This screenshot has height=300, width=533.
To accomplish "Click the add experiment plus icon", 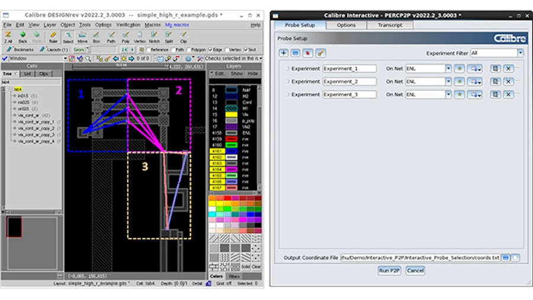I will [x=284, y=53].
